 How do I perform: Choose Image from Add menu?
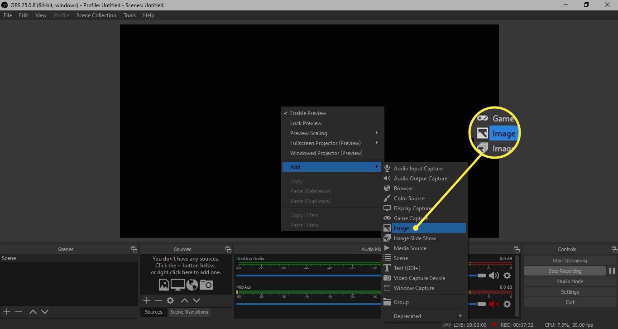coord(424,228)
